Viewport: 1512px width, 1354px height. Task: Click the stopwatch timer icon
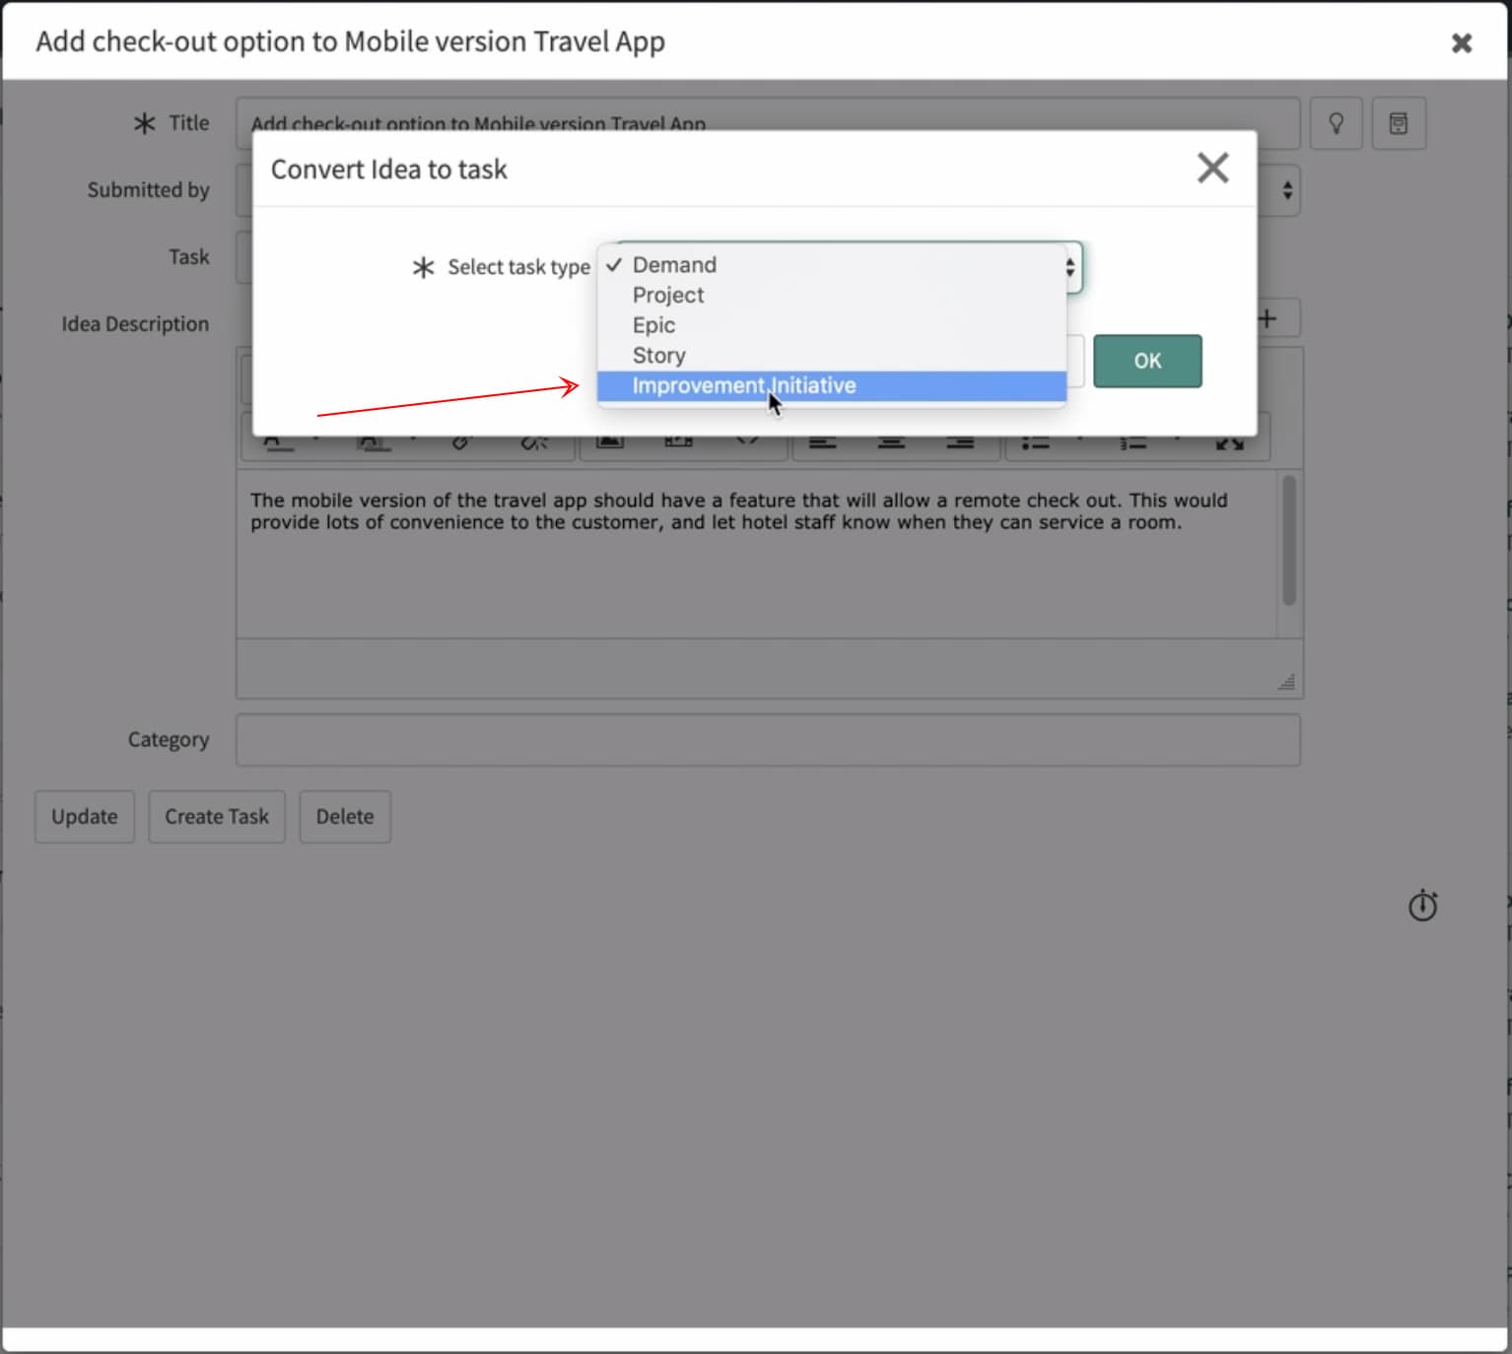1422,906
